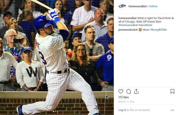Follow the homewoodbat account
Screen dimensions: 179x115
coord(153,6)
